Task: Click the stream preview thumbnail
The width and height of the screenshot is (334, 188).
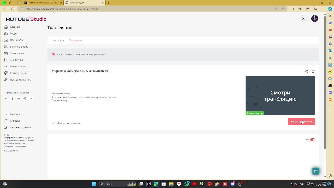Action: [x=280, y=96]
